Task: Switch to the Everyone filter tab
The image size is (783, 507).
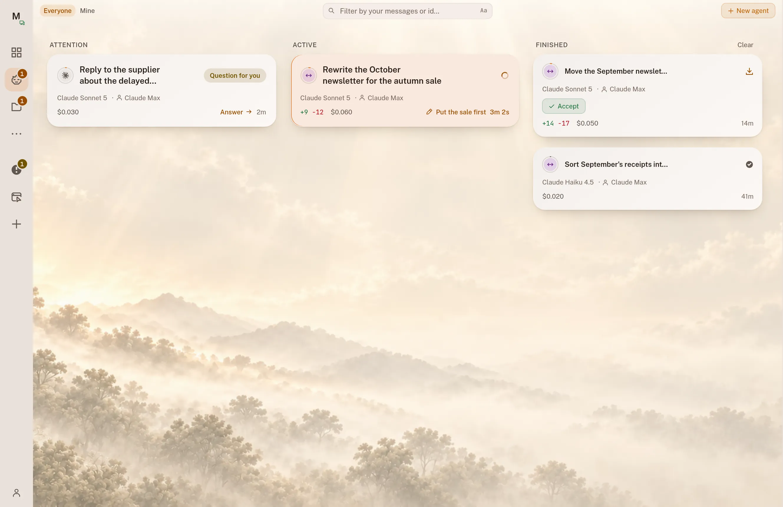Action: coord(57,11)
